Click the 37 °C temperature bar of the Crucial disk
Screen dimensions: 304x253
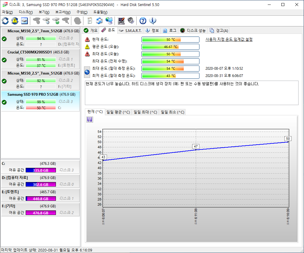click(x=41, y=66)
